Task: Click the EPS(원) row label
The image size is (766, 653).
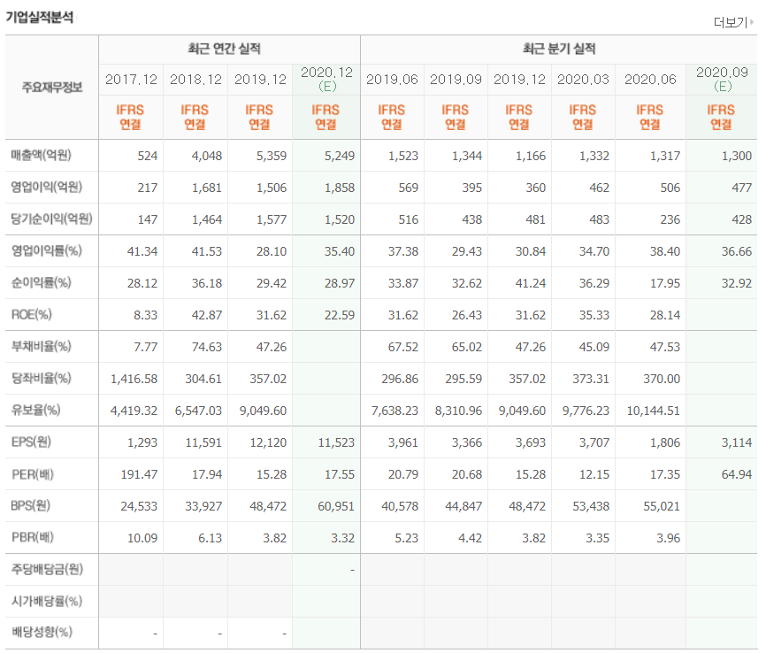Action: click(x=31, y=442)
